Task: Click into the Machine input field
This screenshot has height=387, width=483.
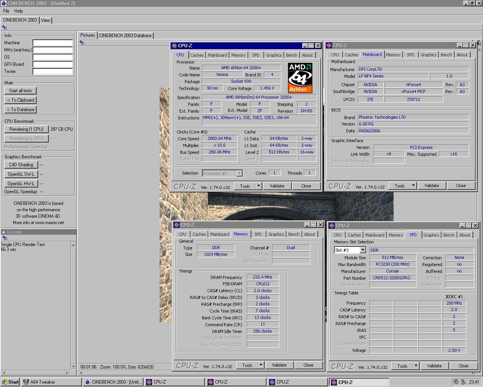Action: coord(52,43)
